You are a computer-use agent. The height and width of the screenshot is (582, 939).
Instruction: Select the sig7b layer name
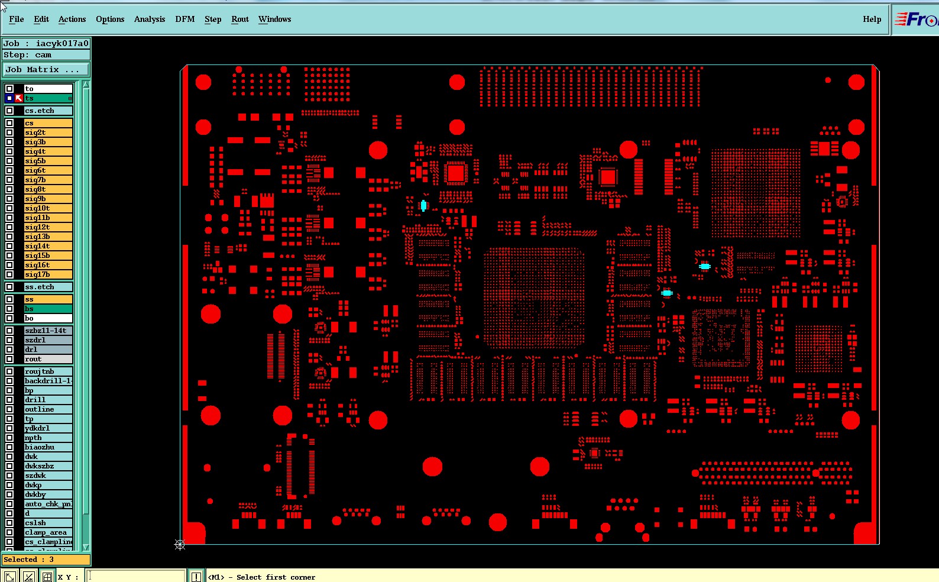(x=48, y=180)
